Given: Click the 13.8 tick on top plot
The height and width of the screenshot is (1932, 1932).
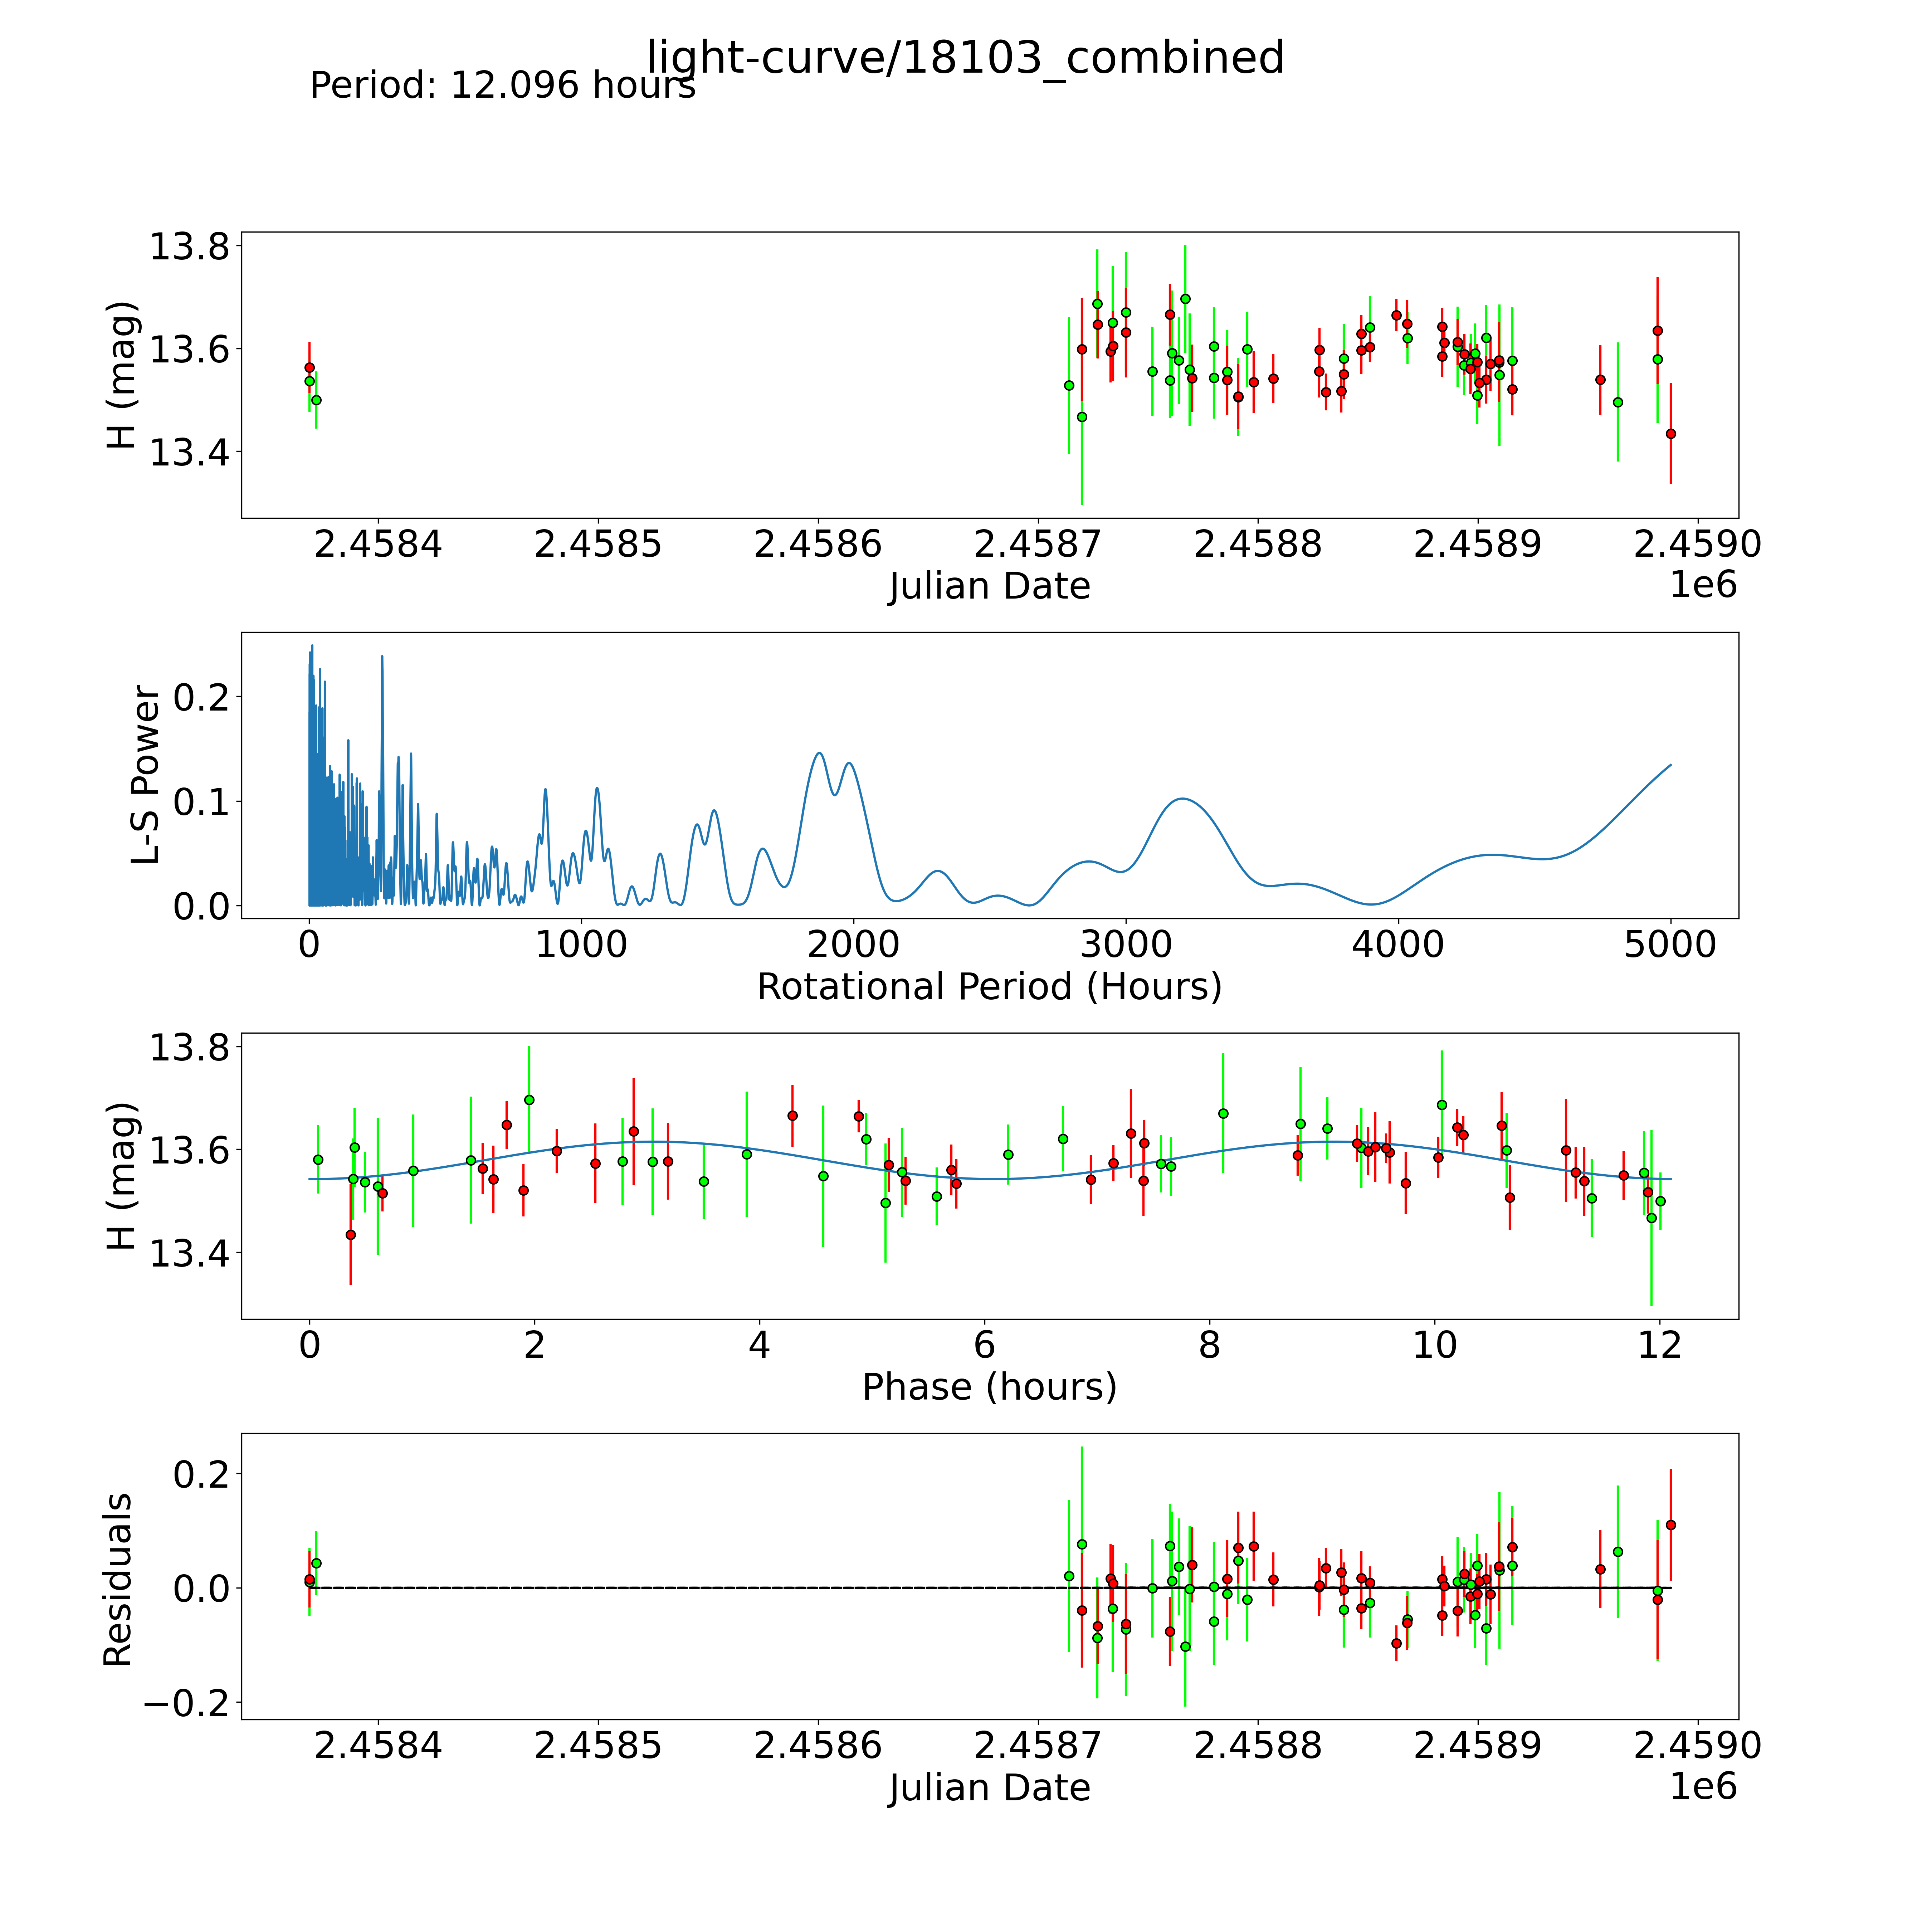Looking at the screenshot, I should click(189, 247).
